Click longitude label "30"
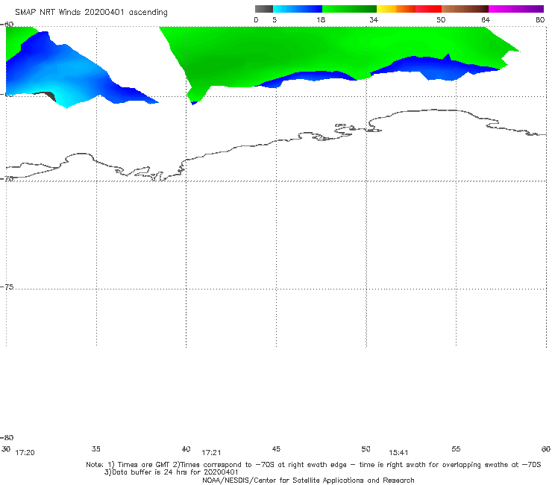This screenshot has height=485, width=552. tap(6, 448)
